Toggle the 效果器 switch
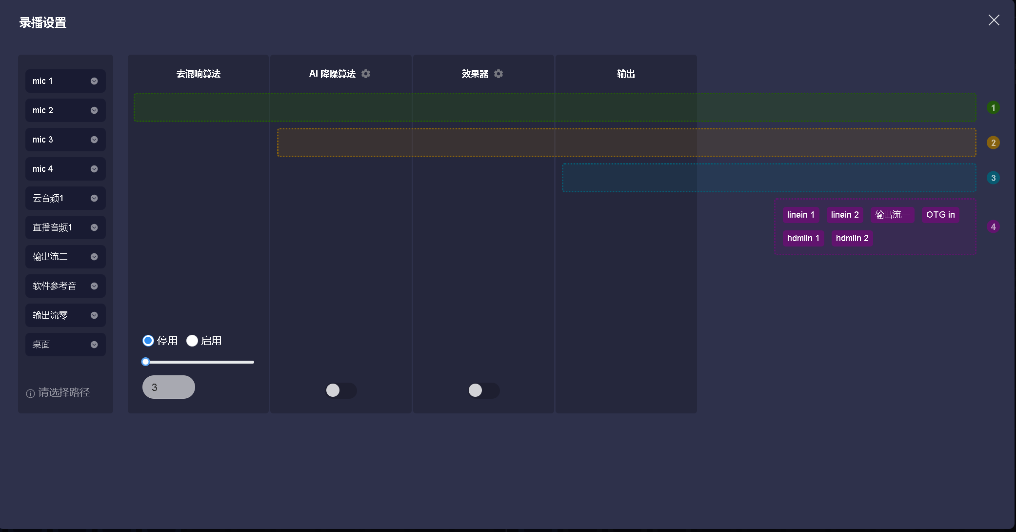The height and width of the screenshot is (532, 1016). [483, 390]
